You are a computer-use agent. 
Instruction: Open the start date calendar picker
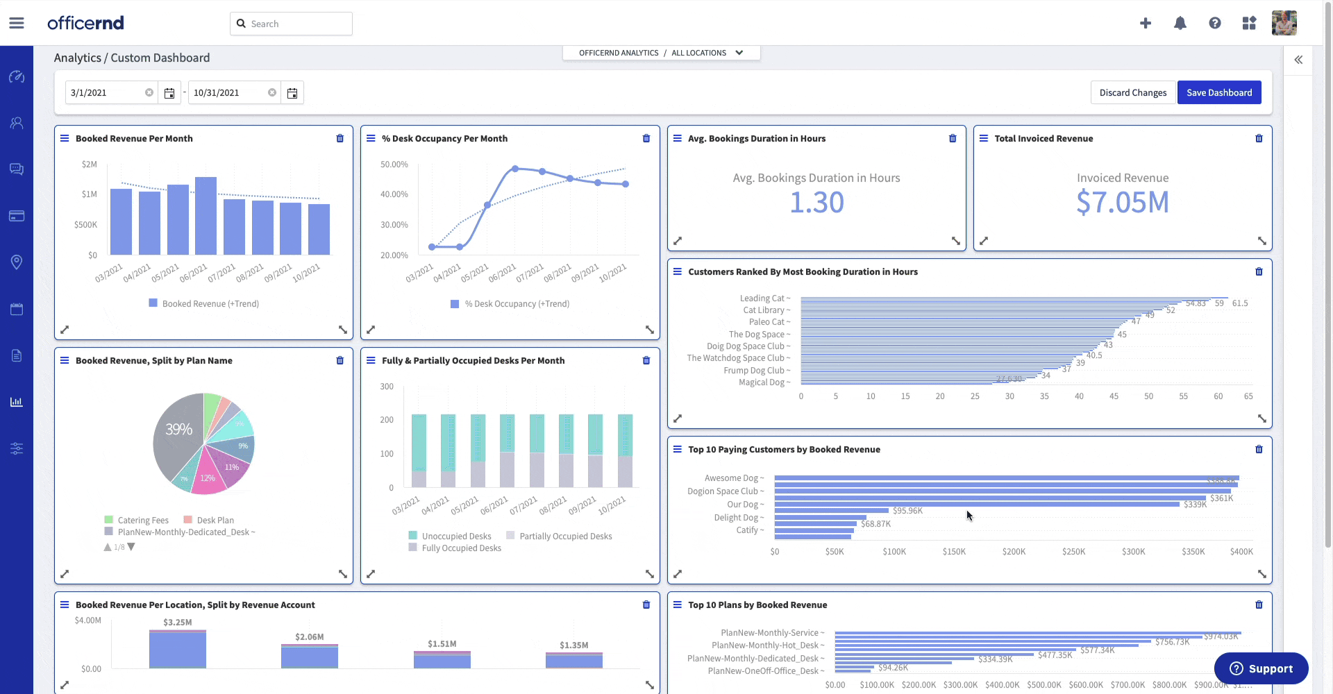(169, 92)
